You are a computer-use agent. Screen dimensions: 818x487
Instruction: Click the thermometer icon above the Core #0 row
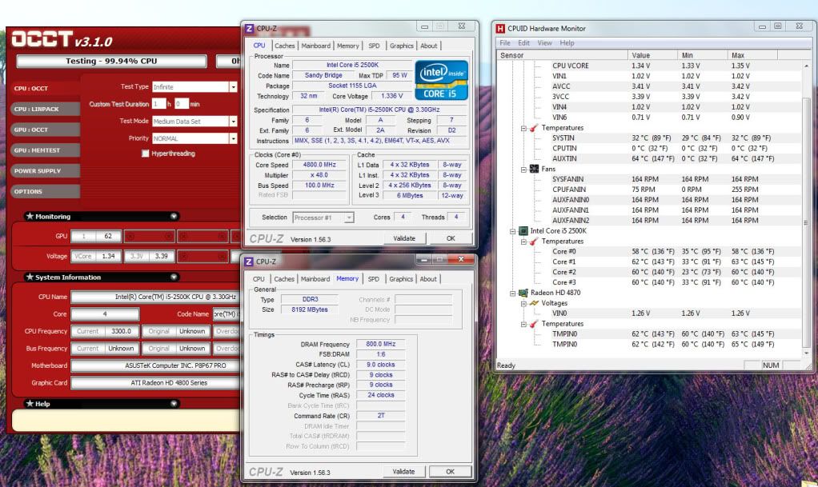[x=534, y=242]
